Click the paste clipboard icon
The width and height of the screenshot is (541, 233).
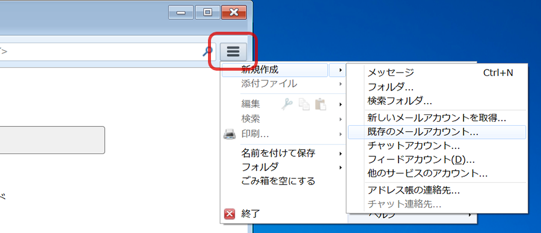click(320, 104)
